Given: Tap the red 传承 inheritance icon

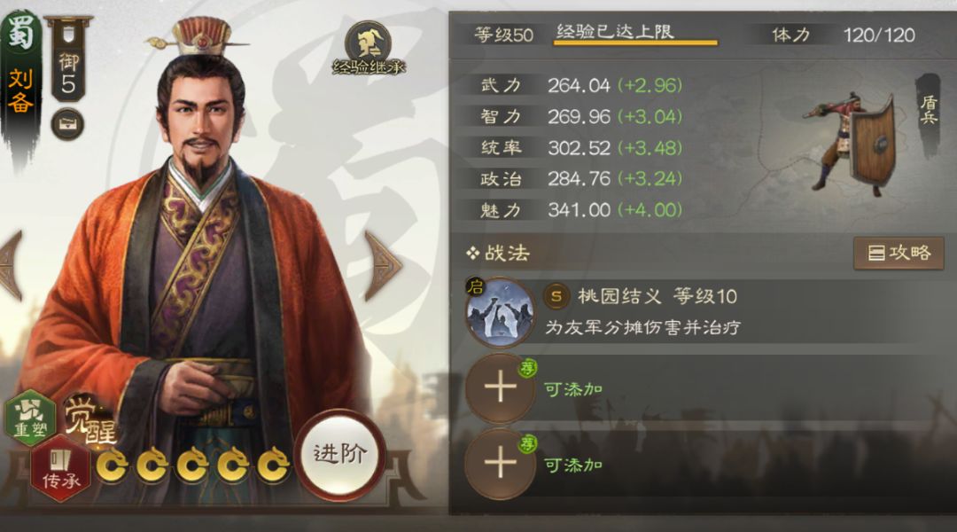Looking at the screenshot, I should coord(60,469).
